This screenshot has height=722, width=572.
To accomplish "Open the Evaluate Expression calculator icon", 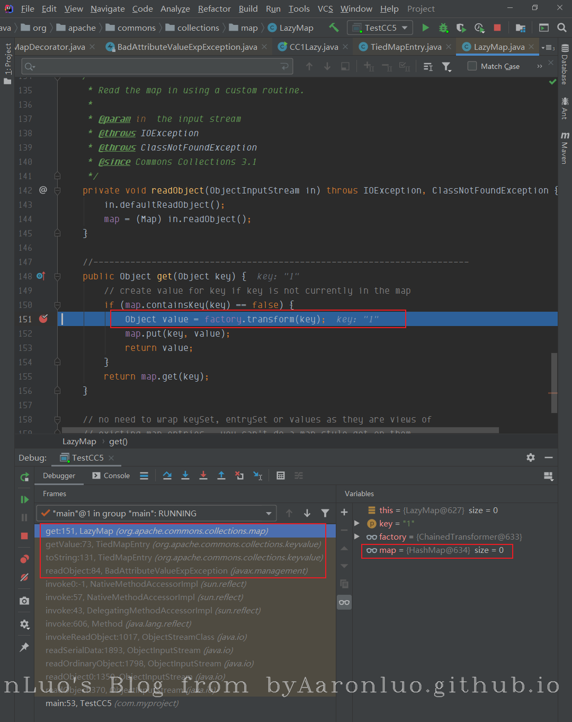I will coord(281,476).
